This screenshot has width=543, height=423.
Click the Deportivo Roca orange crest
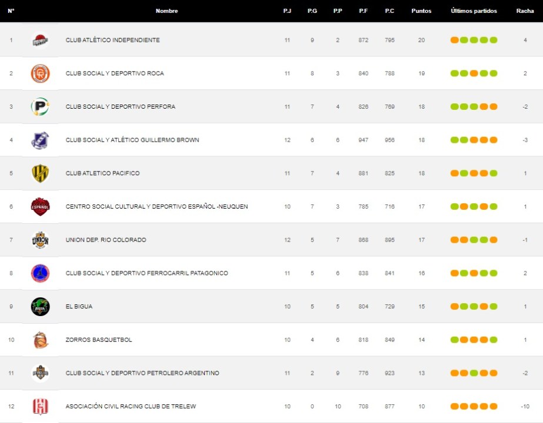point(40,73)
